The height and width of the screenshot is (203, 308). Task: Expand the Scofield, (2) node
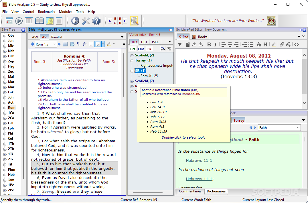132,56
